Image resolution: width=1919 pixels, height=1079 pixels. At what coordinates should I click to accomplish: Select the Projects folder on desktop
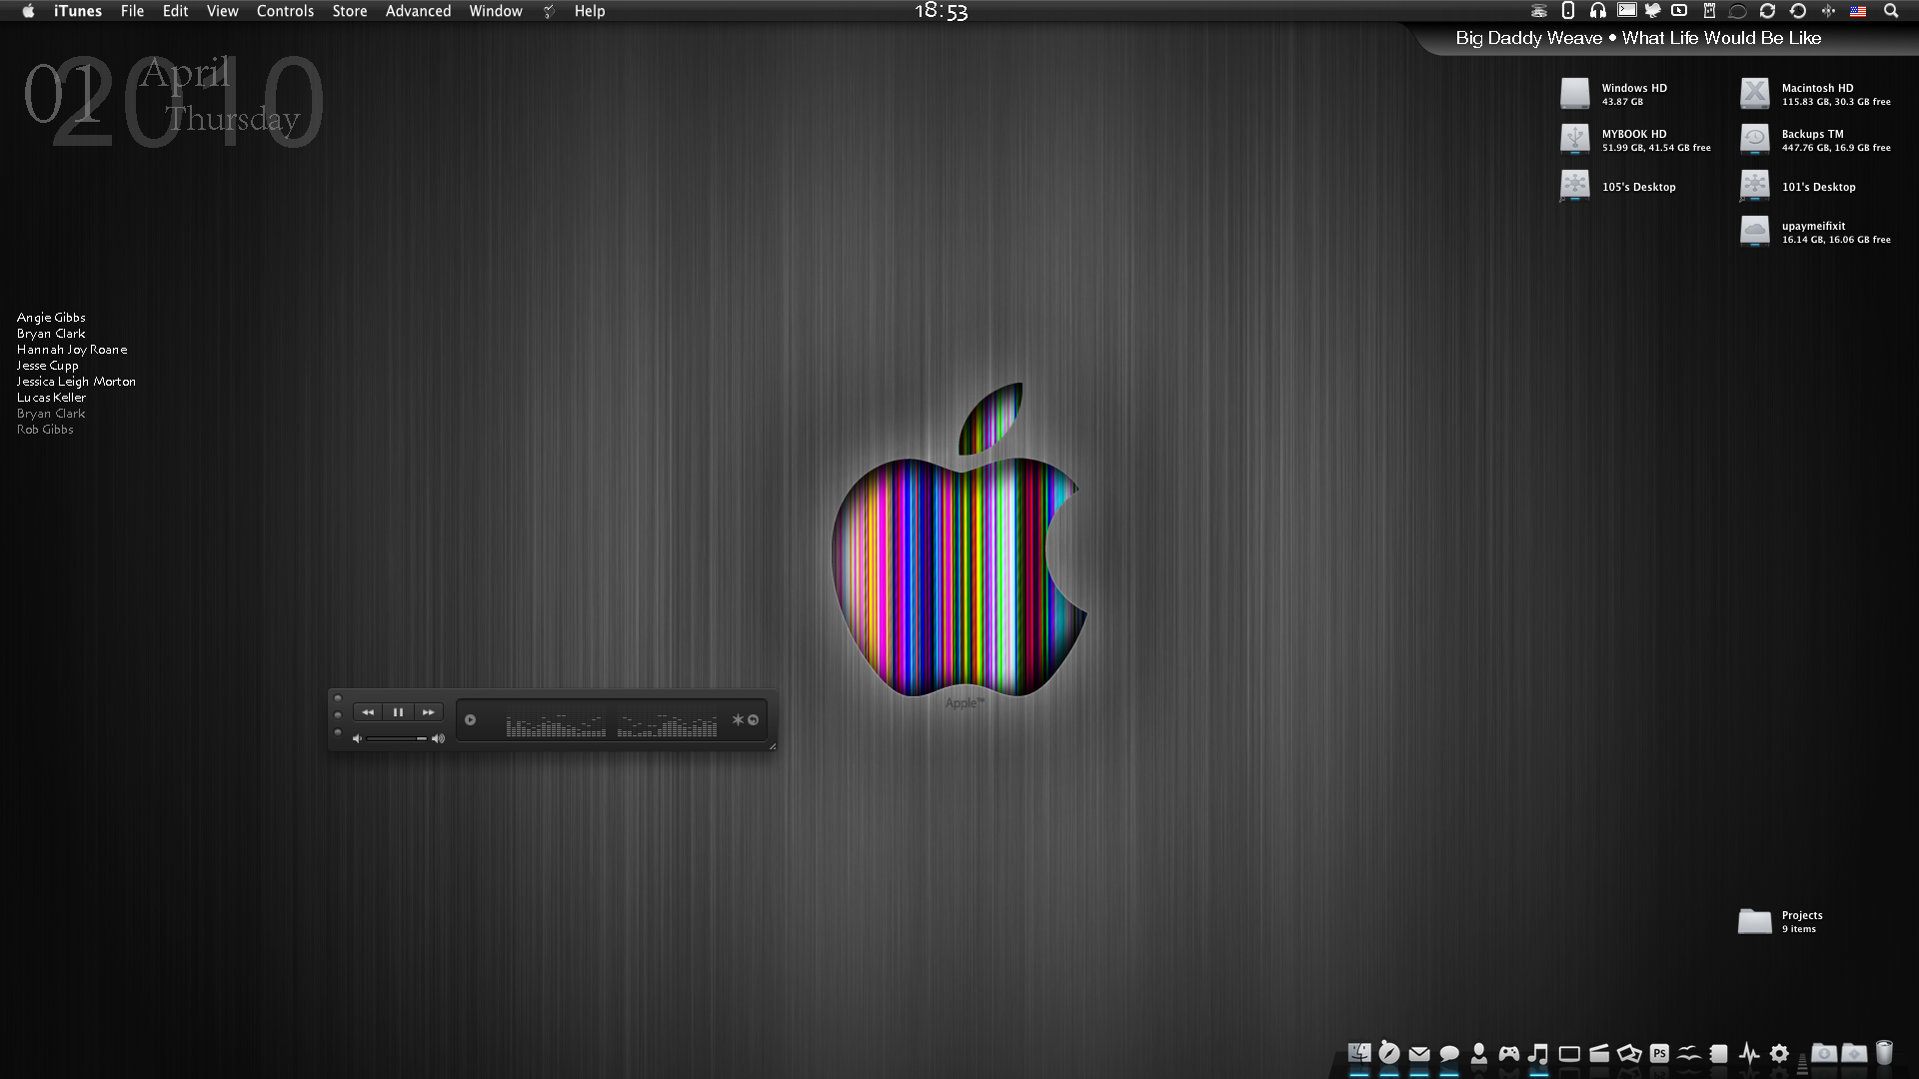(x=1754, y=921)
